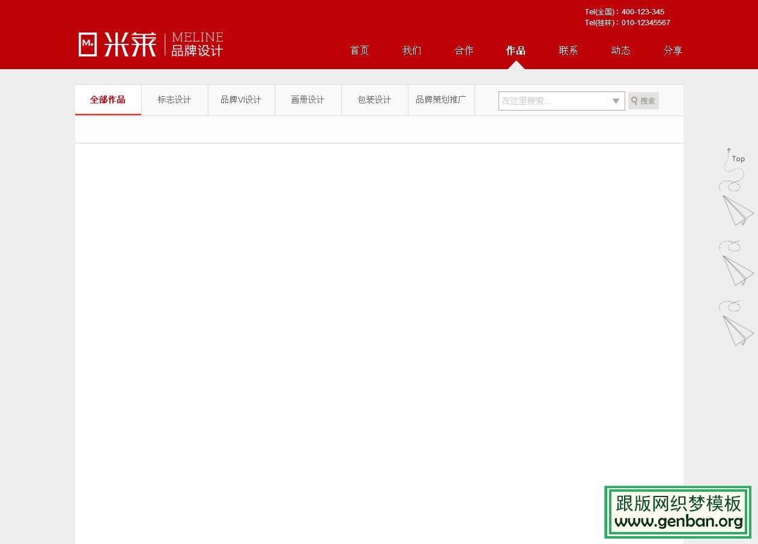Select the 合作 navigation item
Screen dimensions: 758x544
464,50
